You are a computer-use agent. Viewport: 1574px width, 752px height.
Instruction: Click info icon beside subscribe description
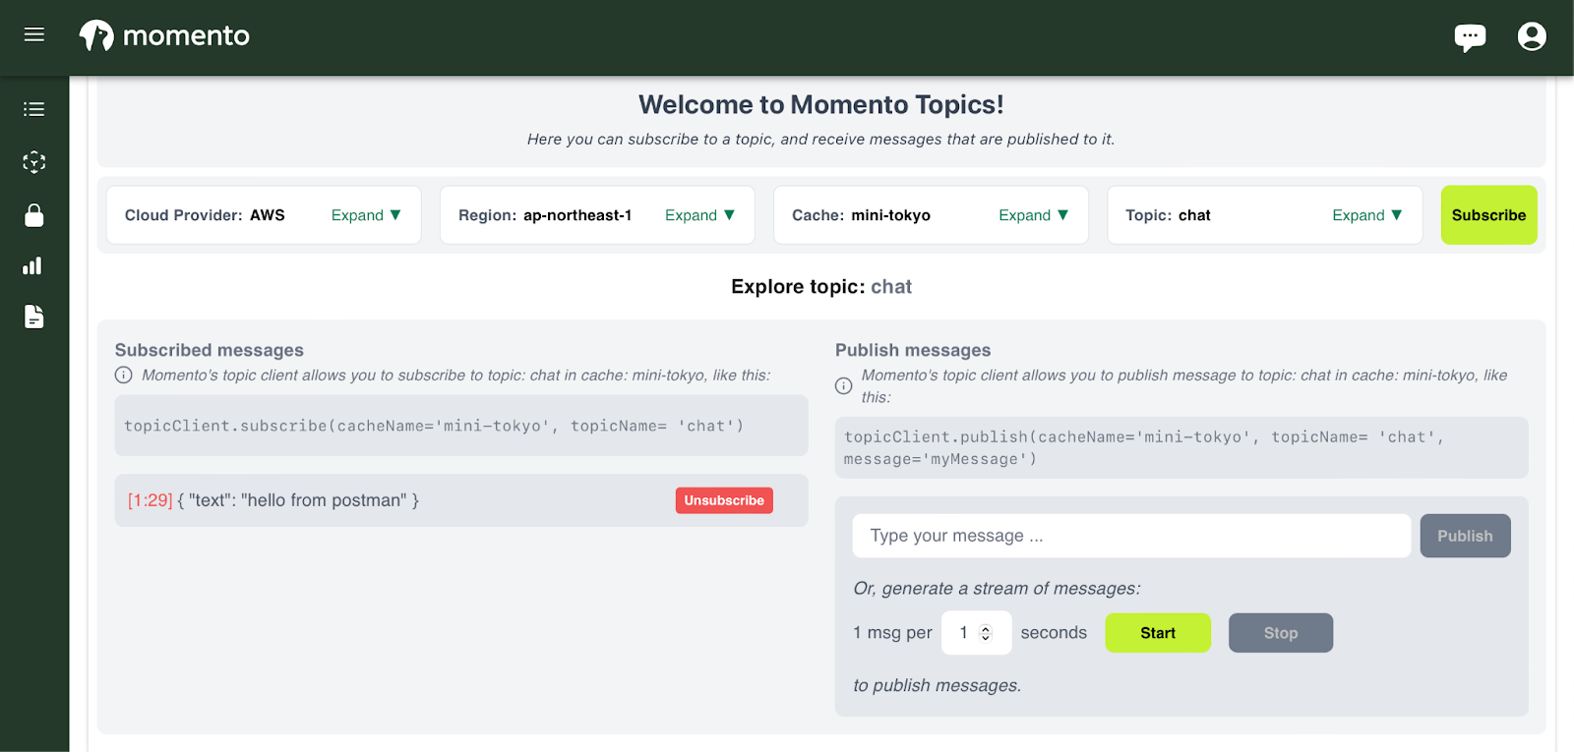(124, 376)
